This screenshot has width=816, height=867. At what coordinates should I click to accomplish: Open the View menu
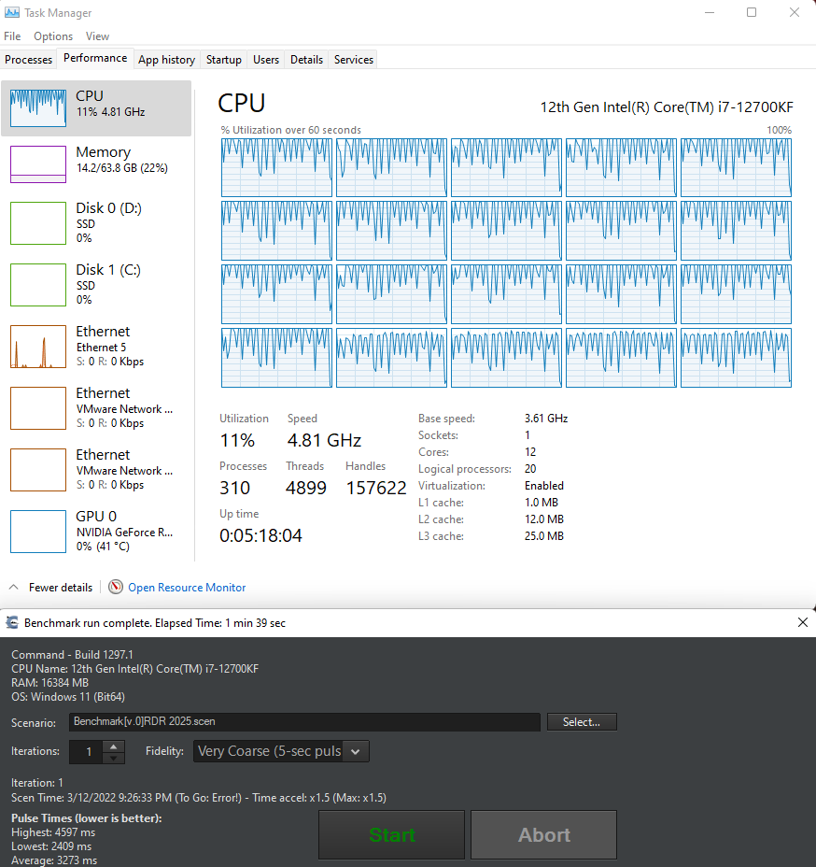97,36
